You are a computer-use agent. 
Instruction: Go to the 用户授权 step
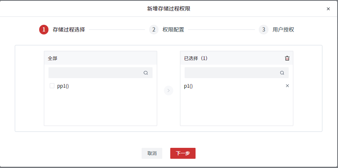[x=283, y=30]
